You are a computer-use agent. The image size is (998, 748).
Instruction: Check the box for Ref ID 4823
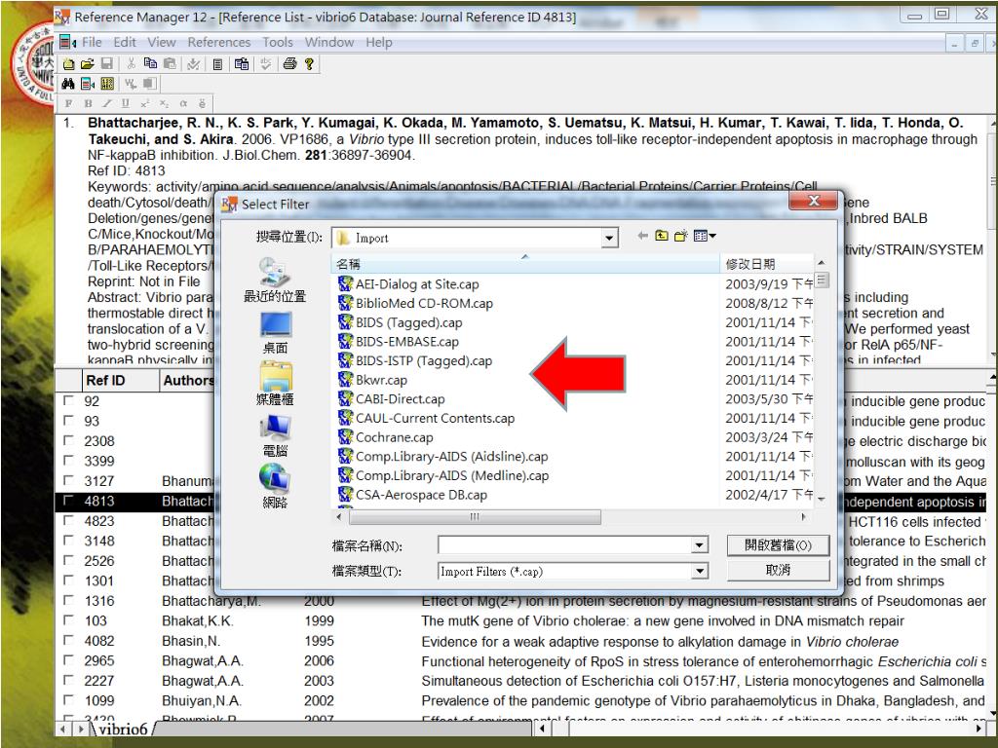click(68, 520)
